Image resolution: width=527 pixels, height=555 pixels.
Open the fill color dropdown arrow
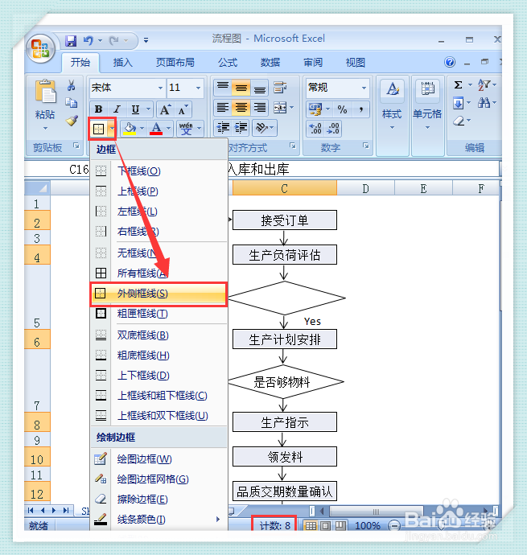(x=142, y=128)
